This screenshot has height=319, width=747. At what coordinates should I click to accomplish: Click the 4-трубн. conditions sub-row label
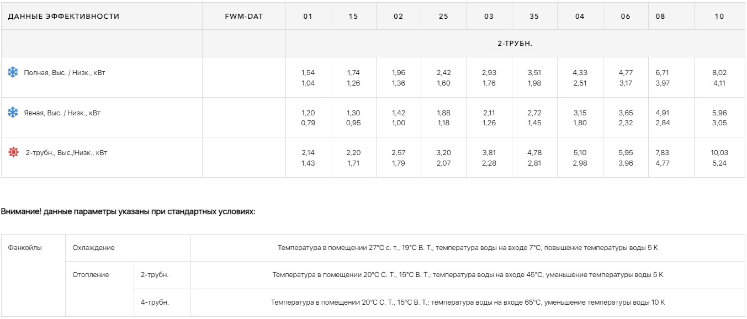tap(155, 302)
